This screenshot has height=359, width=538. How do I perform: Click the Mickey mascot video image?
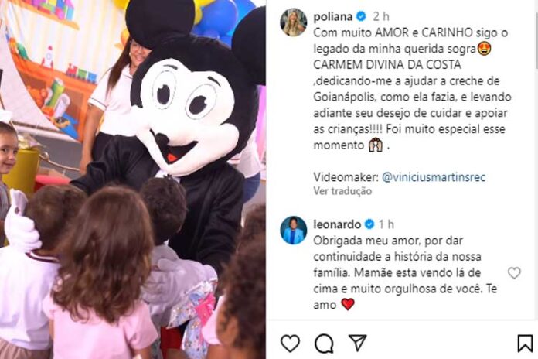click(133, 179)
